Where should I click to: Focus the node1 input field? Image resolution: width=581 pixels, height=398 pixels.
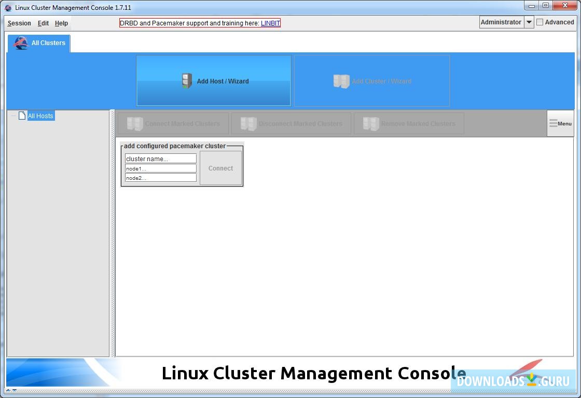pyautogui.click(x=160, y=168)
